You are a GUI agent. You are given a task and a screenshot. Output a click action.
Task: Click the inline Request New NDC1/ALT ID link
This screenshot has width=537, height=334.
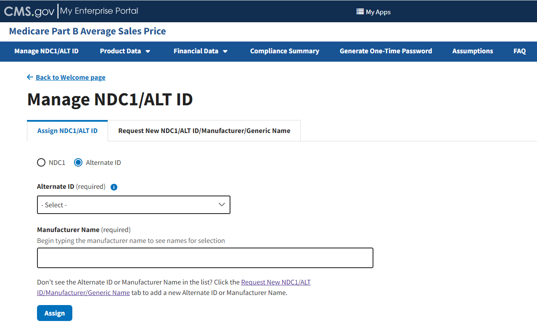(275, 282)
